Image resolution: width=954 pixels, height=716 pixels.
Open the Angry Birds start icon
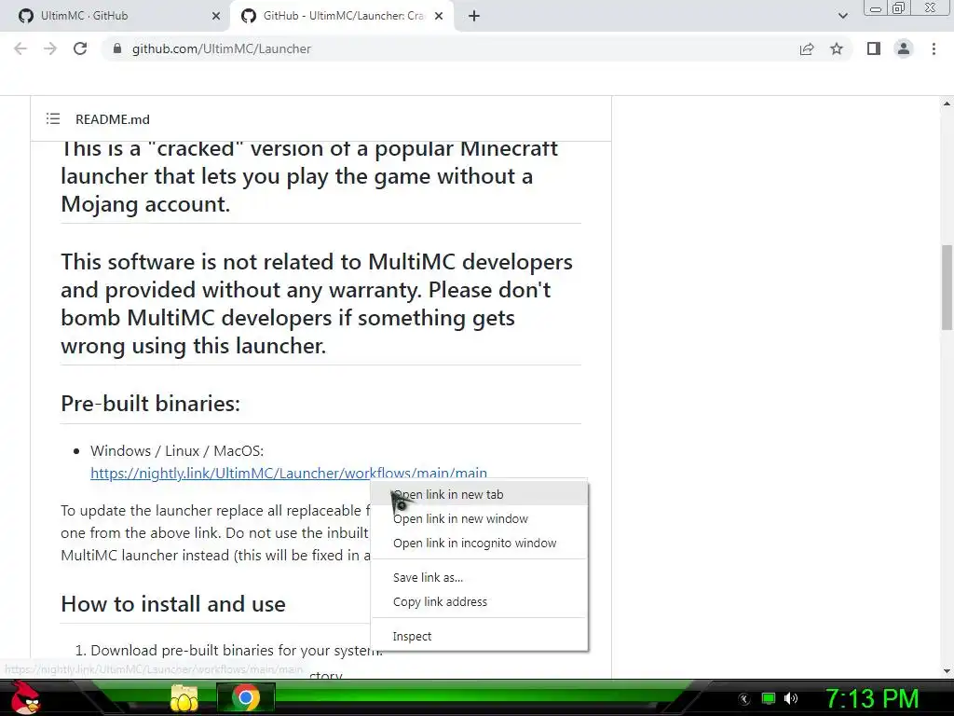coord(24,697)
